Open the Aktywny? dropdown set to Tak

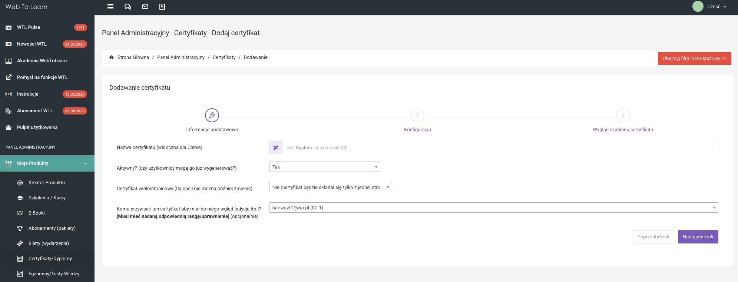coord(325,167)
